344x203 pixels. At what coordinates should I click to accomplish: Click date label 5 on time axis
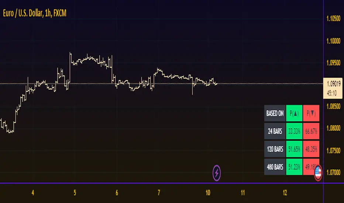tap(75, 193)
